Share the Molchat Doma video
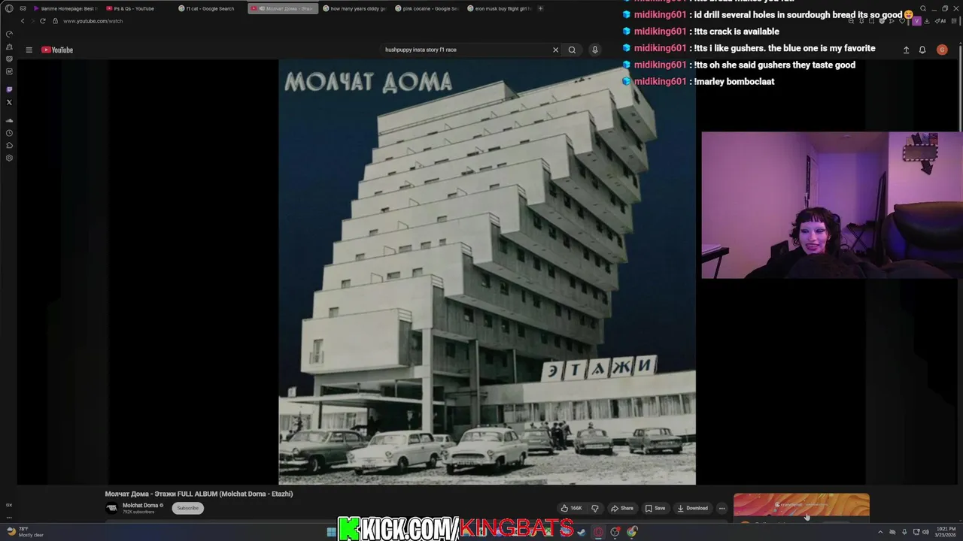The width and height of the screenshot is (963, 541). point(621,508)
